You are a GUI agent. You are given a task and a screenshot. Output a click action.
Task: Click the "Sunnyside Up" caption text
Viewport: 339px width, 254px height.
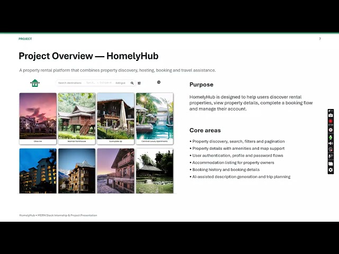click(x=115, y=141)
